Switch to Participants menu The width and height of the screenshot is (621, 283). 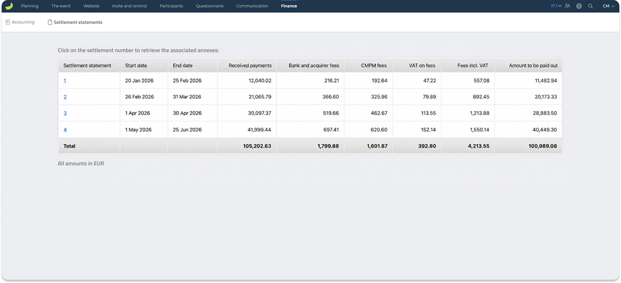pyautogui.click(x=171, y=6)
